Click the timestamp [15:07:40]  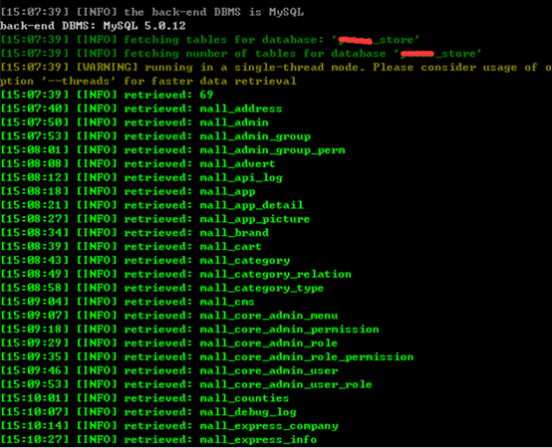pos(35,109)
